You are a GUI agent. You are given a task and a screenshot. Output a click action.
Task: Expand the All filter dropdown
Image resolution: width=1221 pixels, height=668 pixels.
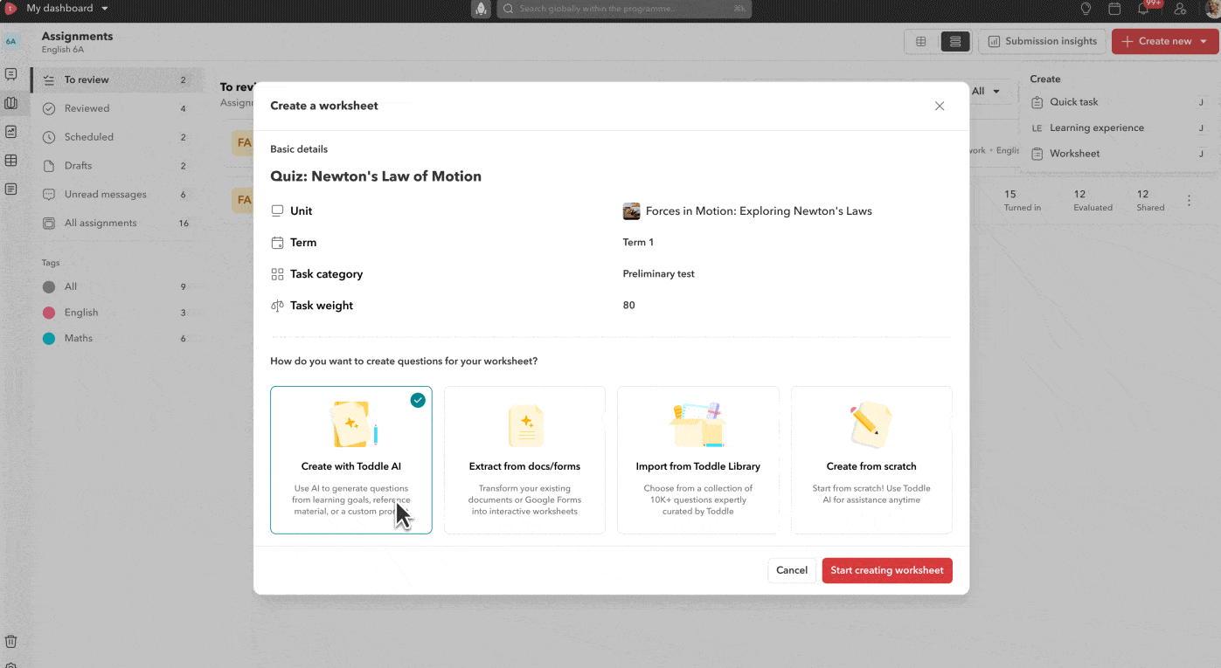pos(986,91)
